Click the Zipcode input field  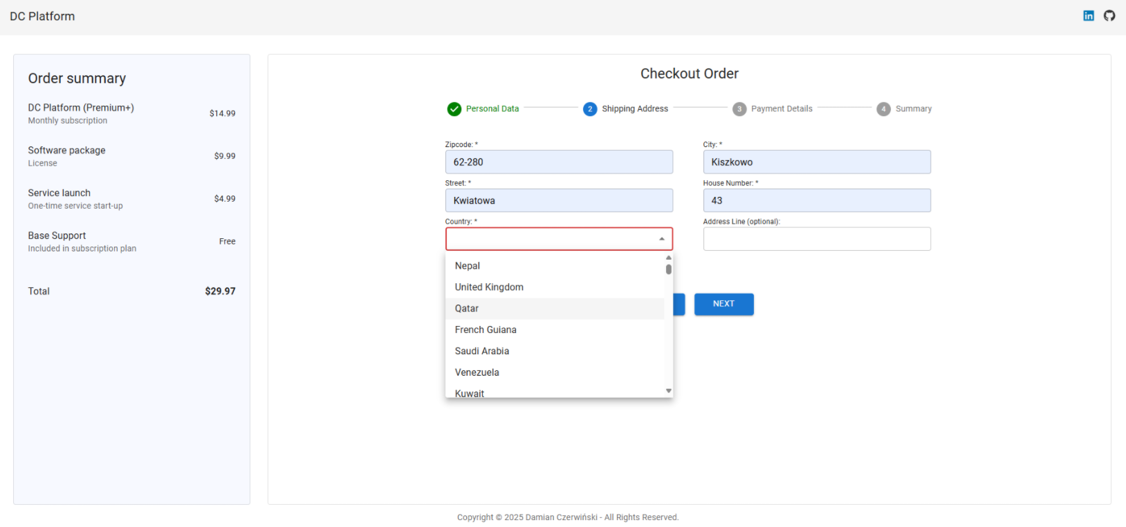[x=559, y=162]
